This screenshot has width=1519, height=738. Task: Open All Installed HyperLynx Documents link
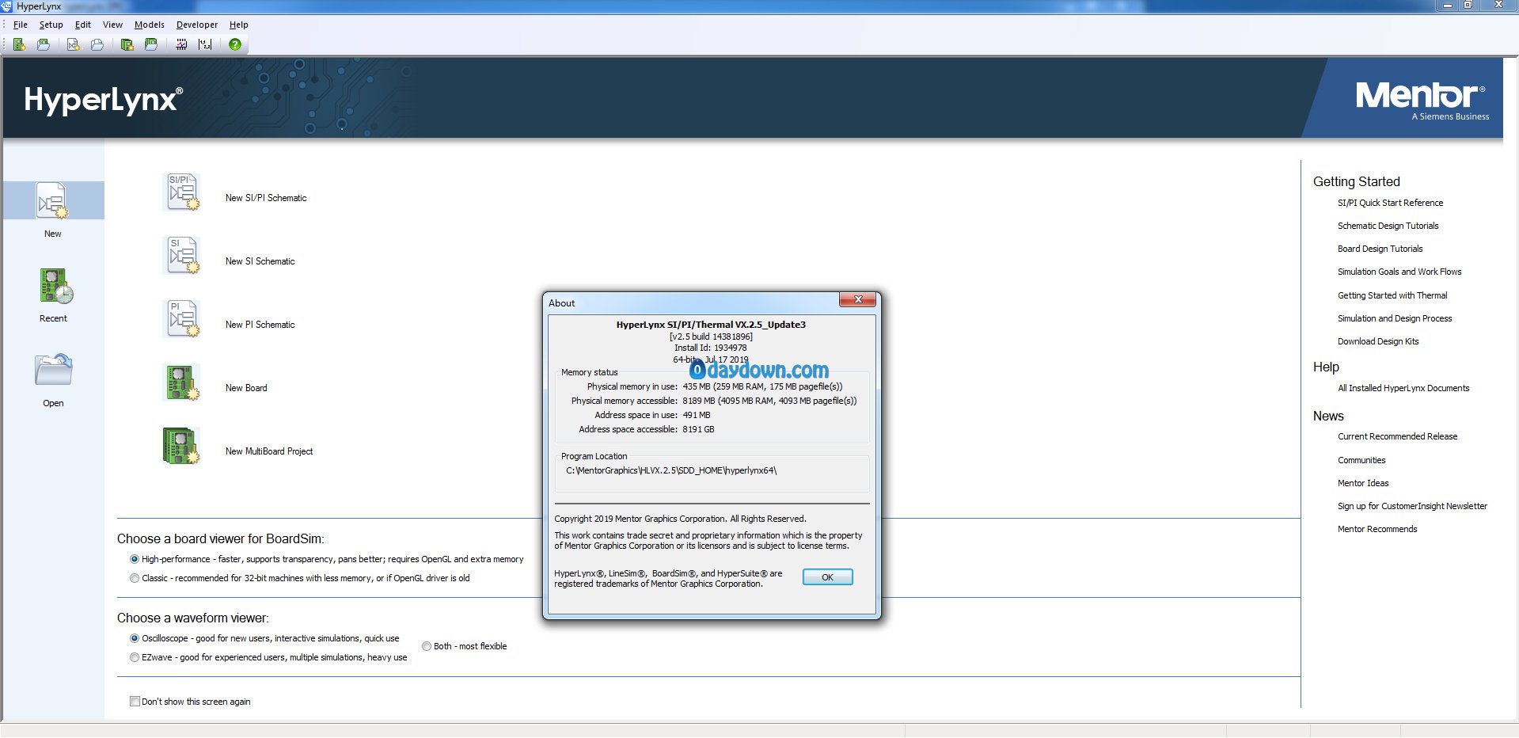(x=1403, y=388)
